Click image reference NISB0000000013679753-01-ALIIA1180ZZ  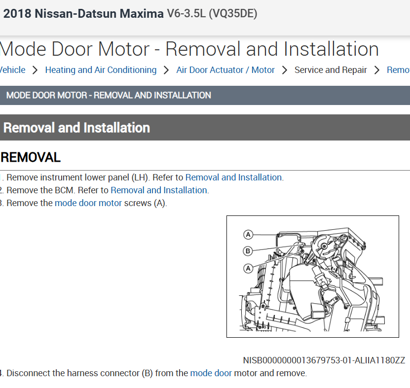coord(324,360)
